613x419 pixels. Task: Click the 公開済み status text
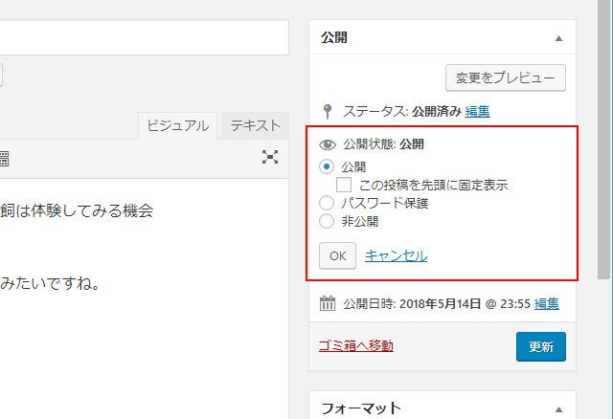[x=437, y=112]
